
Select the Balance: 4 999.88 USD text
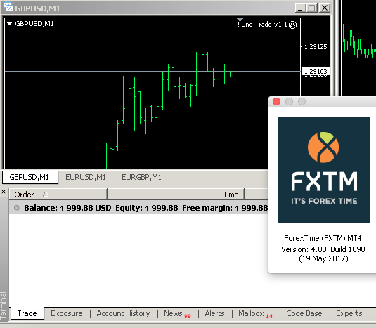click(67, 208)
